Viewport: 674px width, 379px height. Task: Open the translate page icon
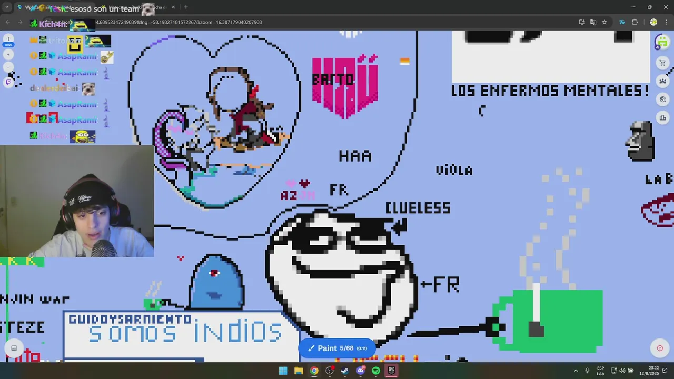click(x=593, y=22)
